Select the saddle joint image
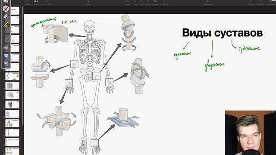Viewport: 276px width, 155px height. click(x=56, y=121)
